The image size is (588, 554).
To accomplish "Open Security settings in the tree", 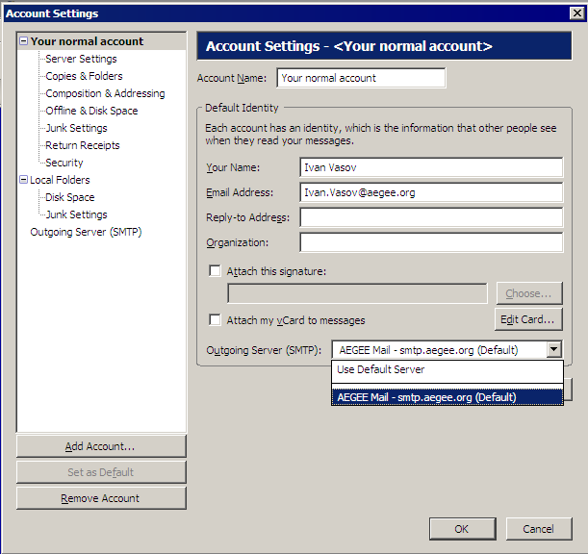I will pyautogui.click(x=64, y=163).
